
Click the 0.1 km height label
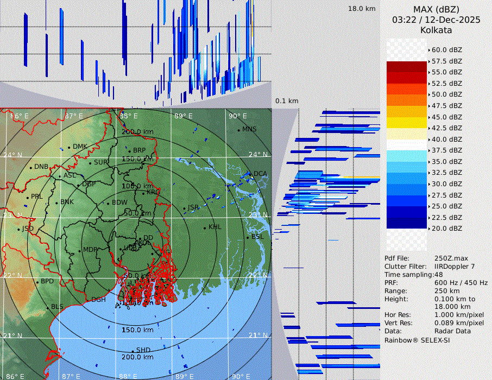[287, 101]
